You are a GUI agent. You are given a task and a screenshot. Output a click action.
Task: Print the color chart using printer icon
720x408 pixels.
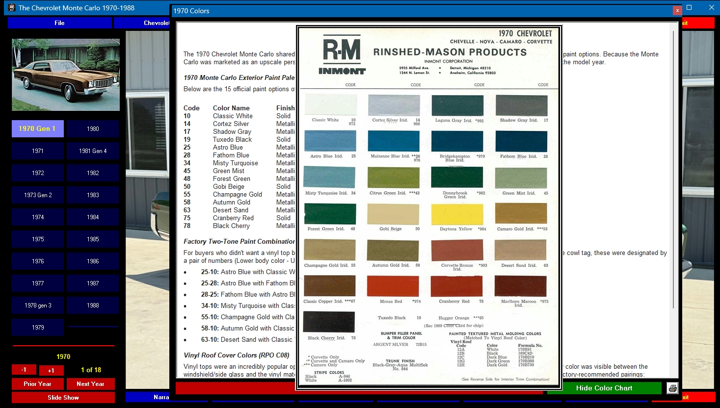pos(672,388)
